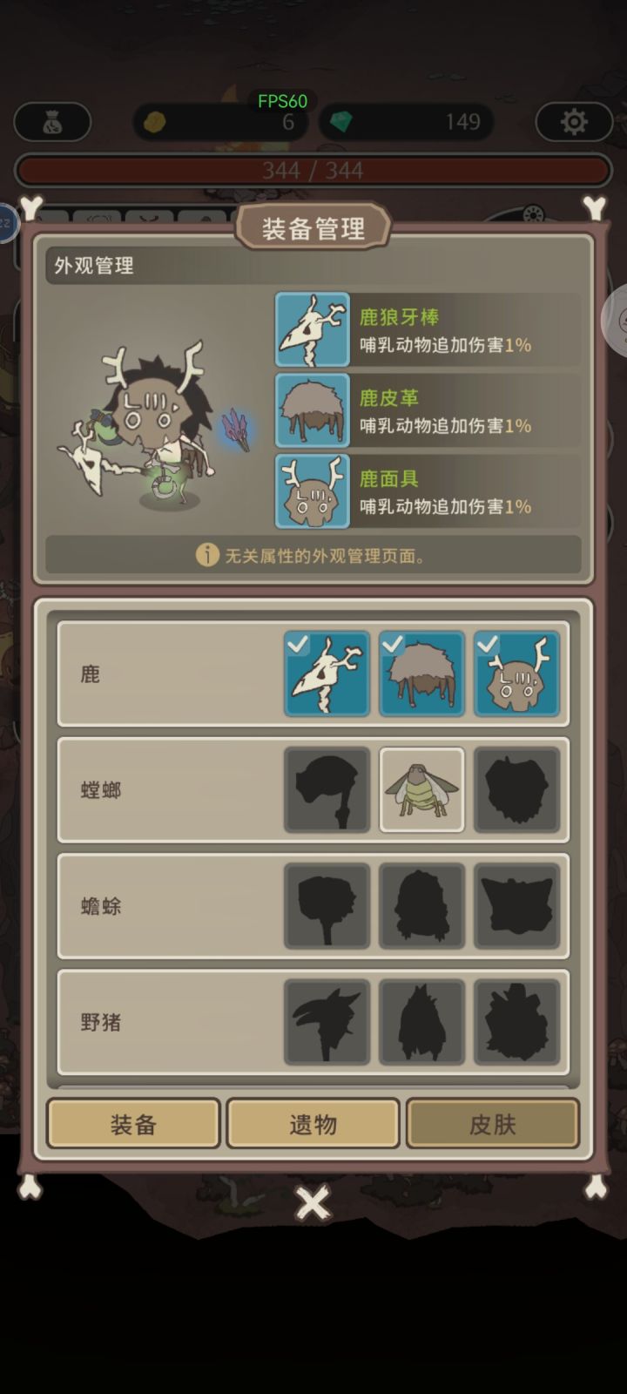Image resolution: width=627 pixels, height=1394 pixels.
Task: Click the 鹿面具 equipped item entry
Action: pyautogui.click(x=428, y=491)
